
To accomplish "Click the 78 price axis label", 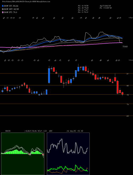I will (x=127, y=95).
